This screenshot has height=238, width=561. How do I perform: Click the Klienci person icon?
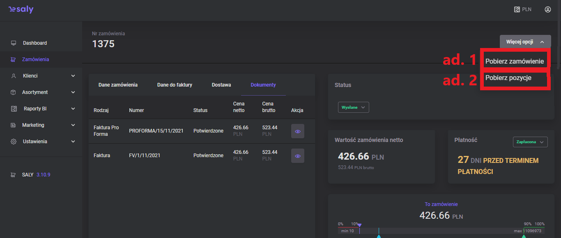pyautogui.click(x=14, y=76)
